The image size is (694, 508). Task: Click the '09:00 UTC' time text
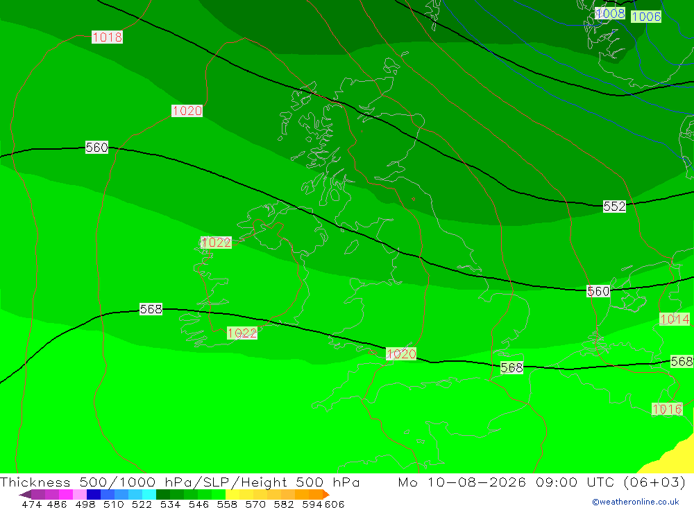(574, 482)
